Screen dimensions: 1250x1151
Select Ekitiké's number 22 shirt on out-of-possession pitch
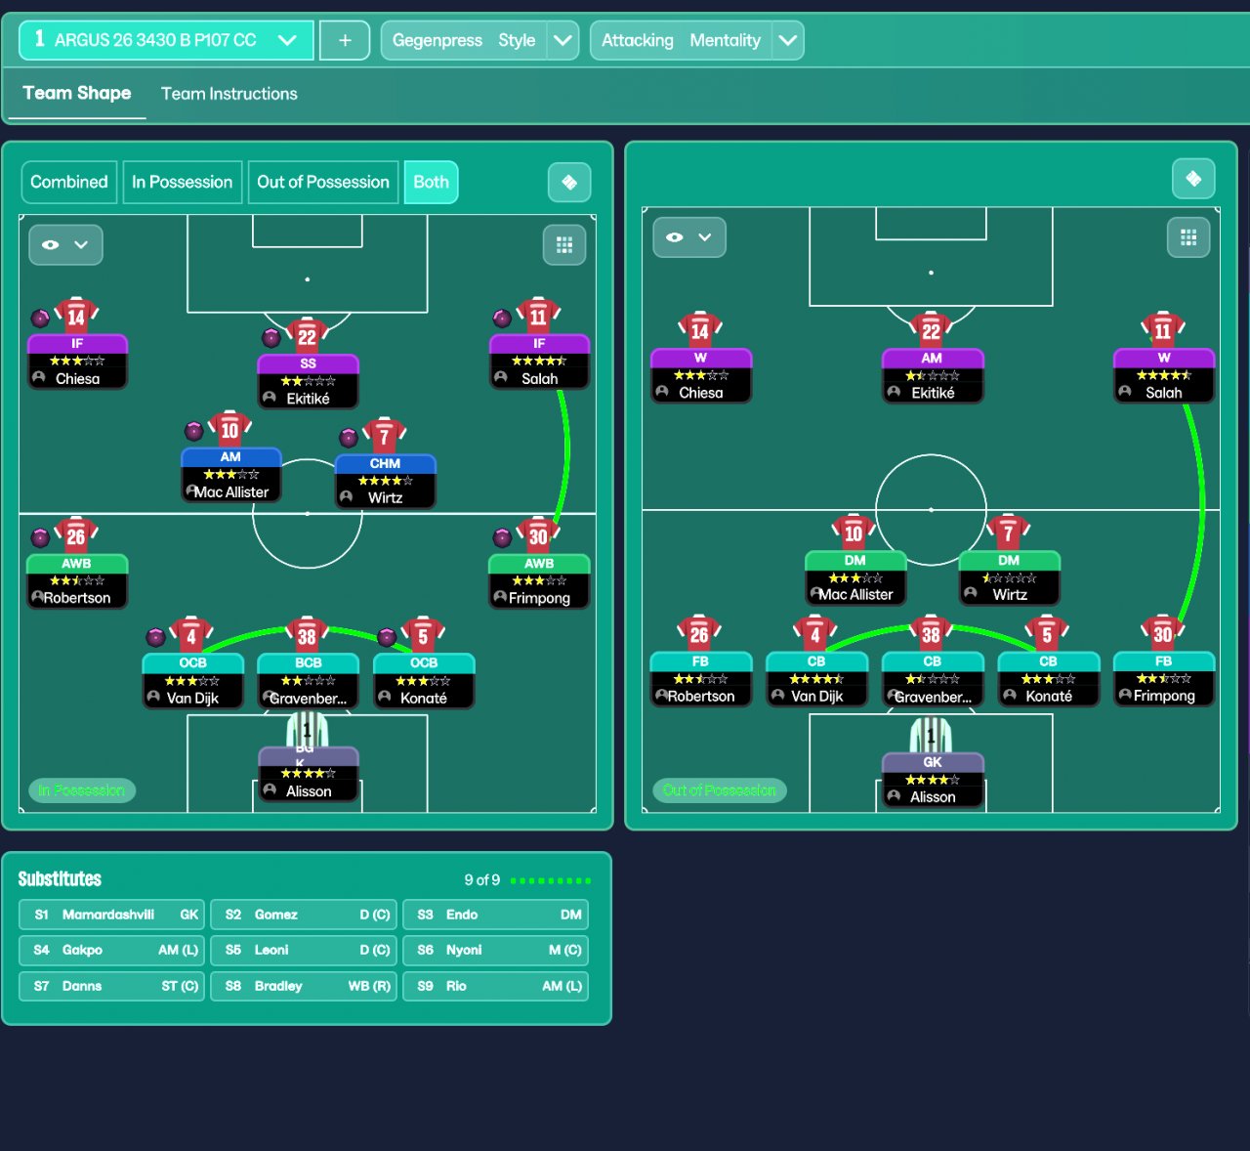932,330
